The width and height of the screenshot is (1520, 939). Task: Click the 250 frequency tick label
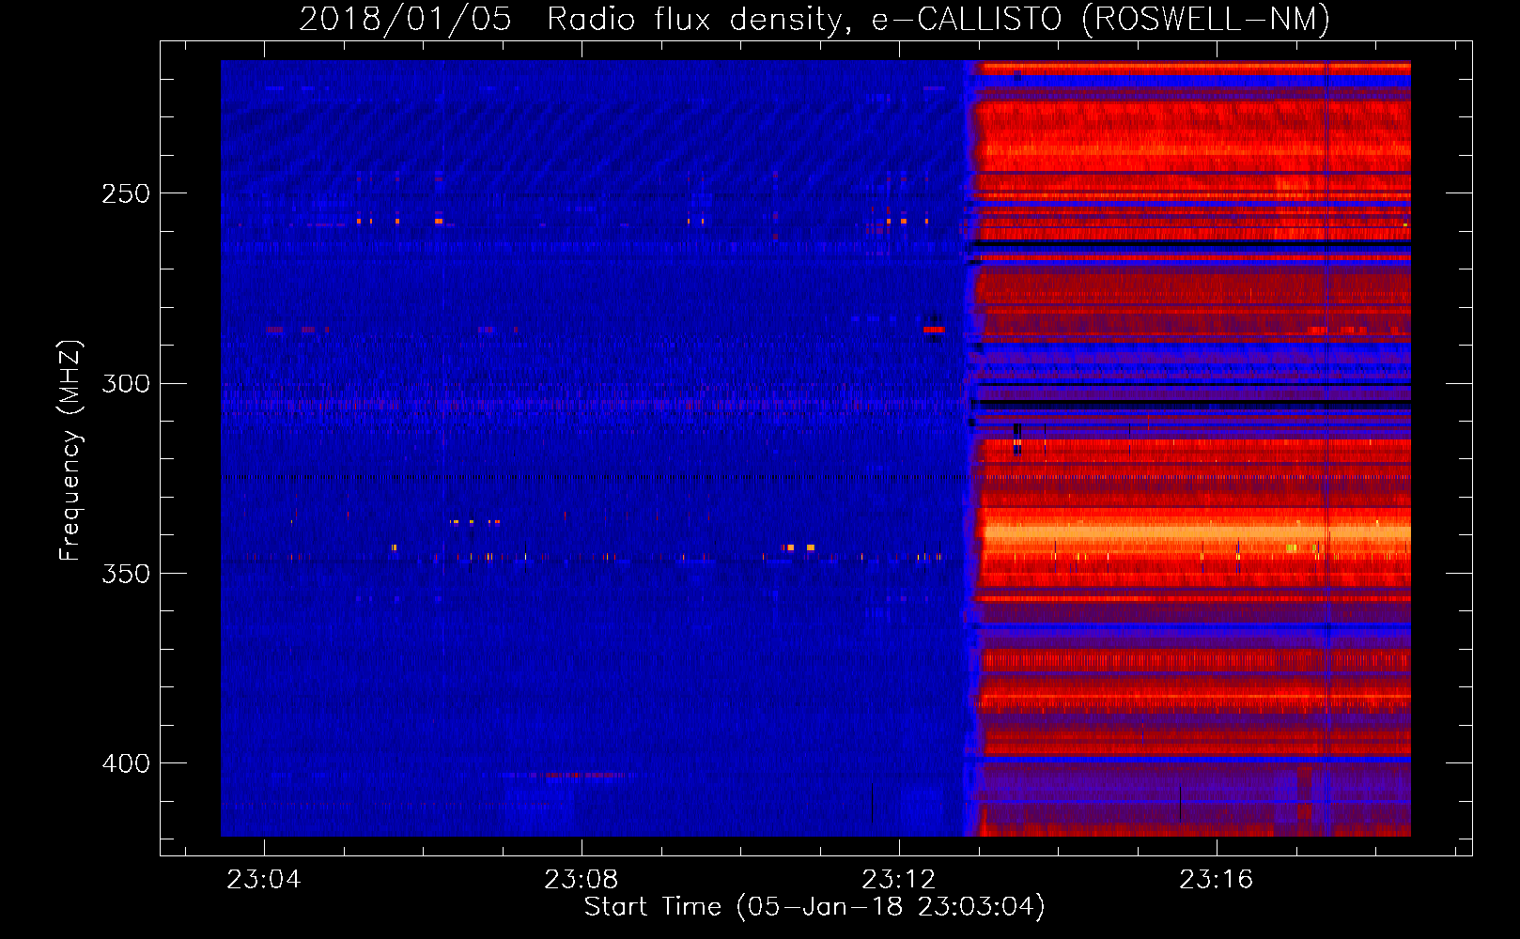(126, 193)
